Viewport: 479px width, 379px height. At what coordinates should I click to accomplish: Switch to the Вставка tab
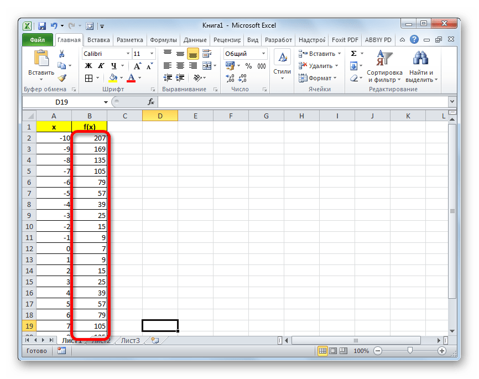98,40
